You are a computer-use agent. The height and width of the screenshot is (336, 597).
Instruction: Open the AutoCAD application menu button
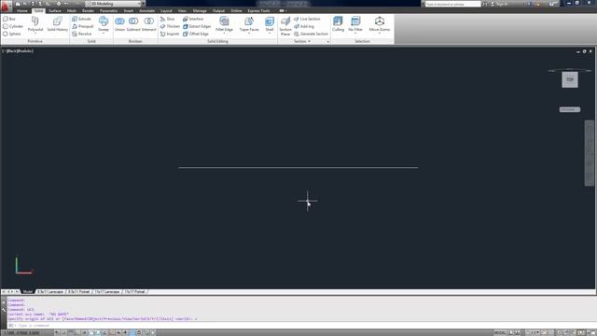(6, 7)
